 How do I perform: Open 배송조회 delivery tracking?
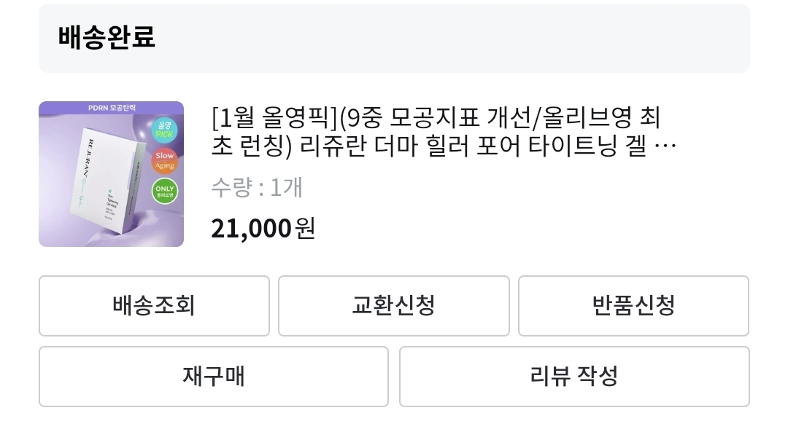(x=154, y=305)
